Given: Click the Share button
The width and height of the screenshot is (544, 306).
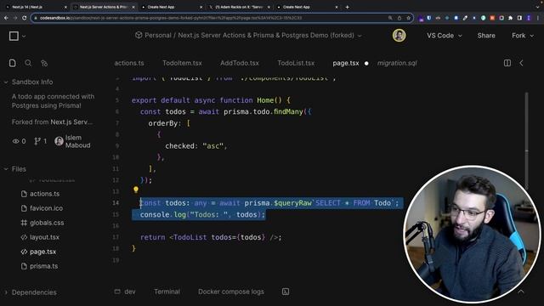Looking at the screenshot, I should (486, 36).
